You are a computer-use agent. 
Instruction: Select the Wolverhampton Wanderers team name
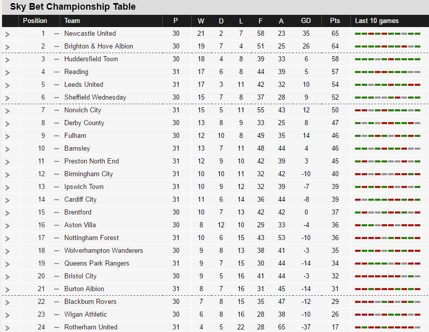[x=104, y=250]
